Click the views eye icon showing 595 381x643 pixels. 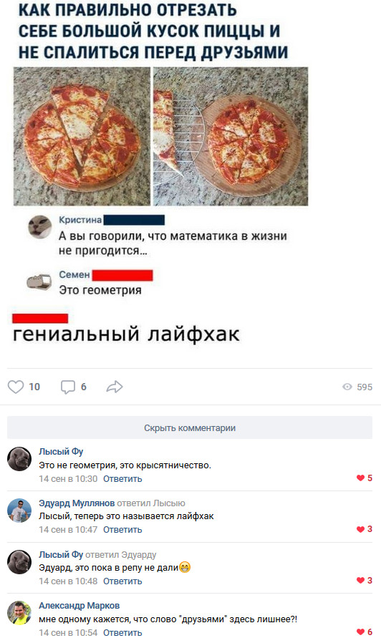[x=347, y=387]
